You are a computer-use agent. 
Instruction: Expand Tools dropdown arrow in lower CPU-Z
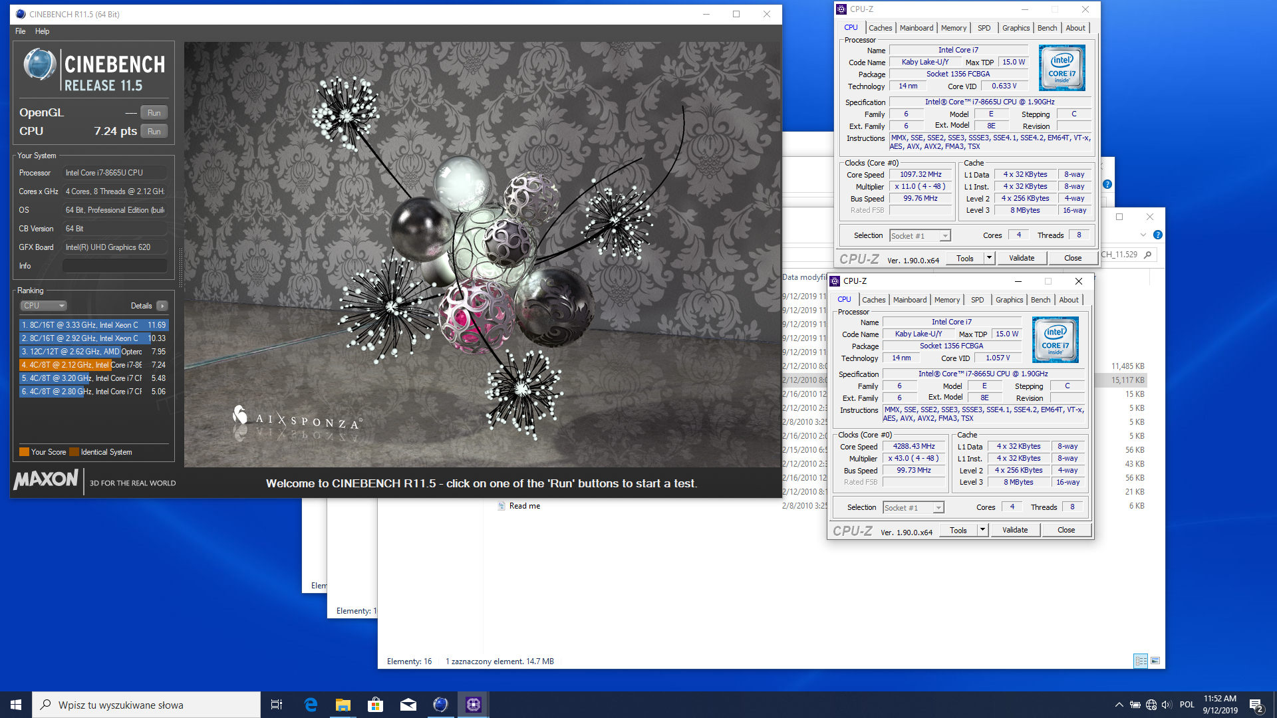pos(982,531)
